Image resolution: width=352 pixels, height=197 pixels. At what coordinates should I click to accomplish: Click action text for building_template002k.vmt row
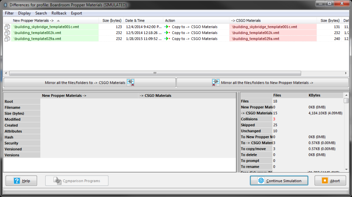195,33
